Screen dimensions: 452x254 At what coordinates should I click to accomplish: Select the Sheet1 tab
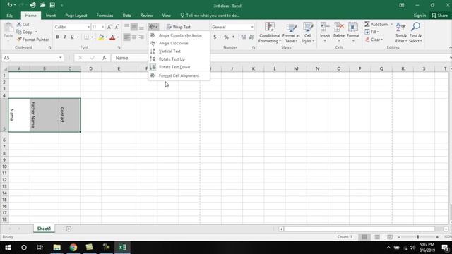point(44,229)
